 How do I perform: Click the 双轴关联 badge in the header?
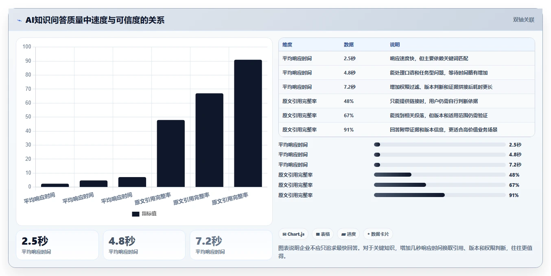pyautogui.click(x=524, y=20)
